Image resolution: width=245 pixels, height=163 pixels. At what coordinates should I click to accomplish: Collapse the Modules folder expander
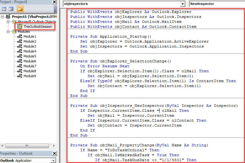click(8, 32)
